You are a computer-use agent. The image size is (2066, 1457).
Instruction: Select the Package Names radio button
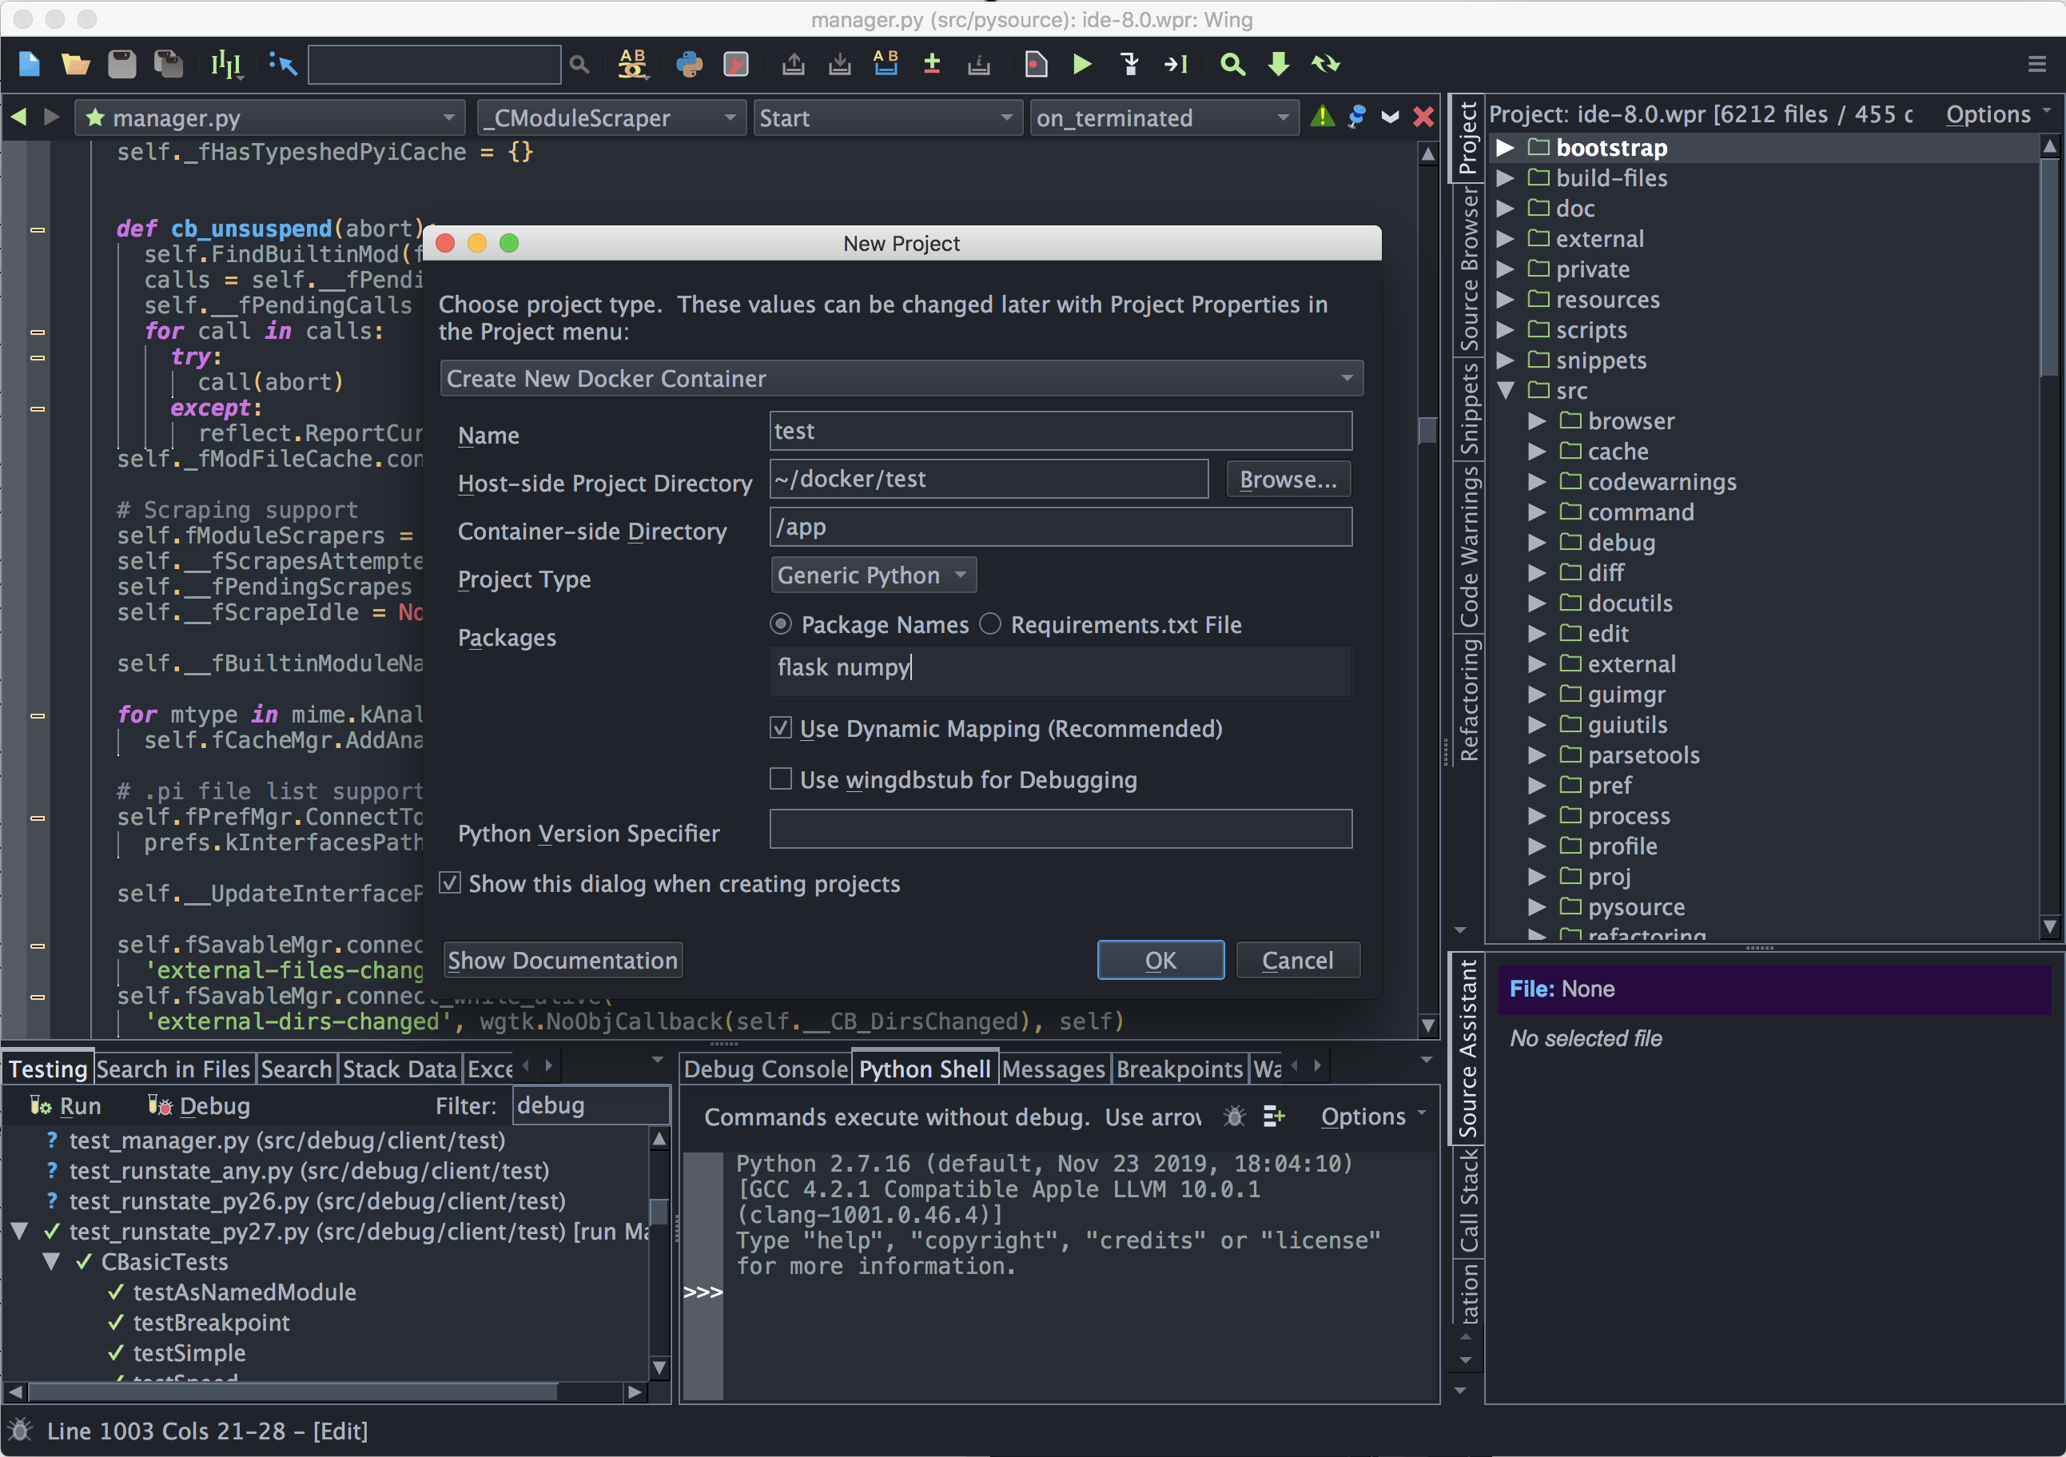pos(781,623)
